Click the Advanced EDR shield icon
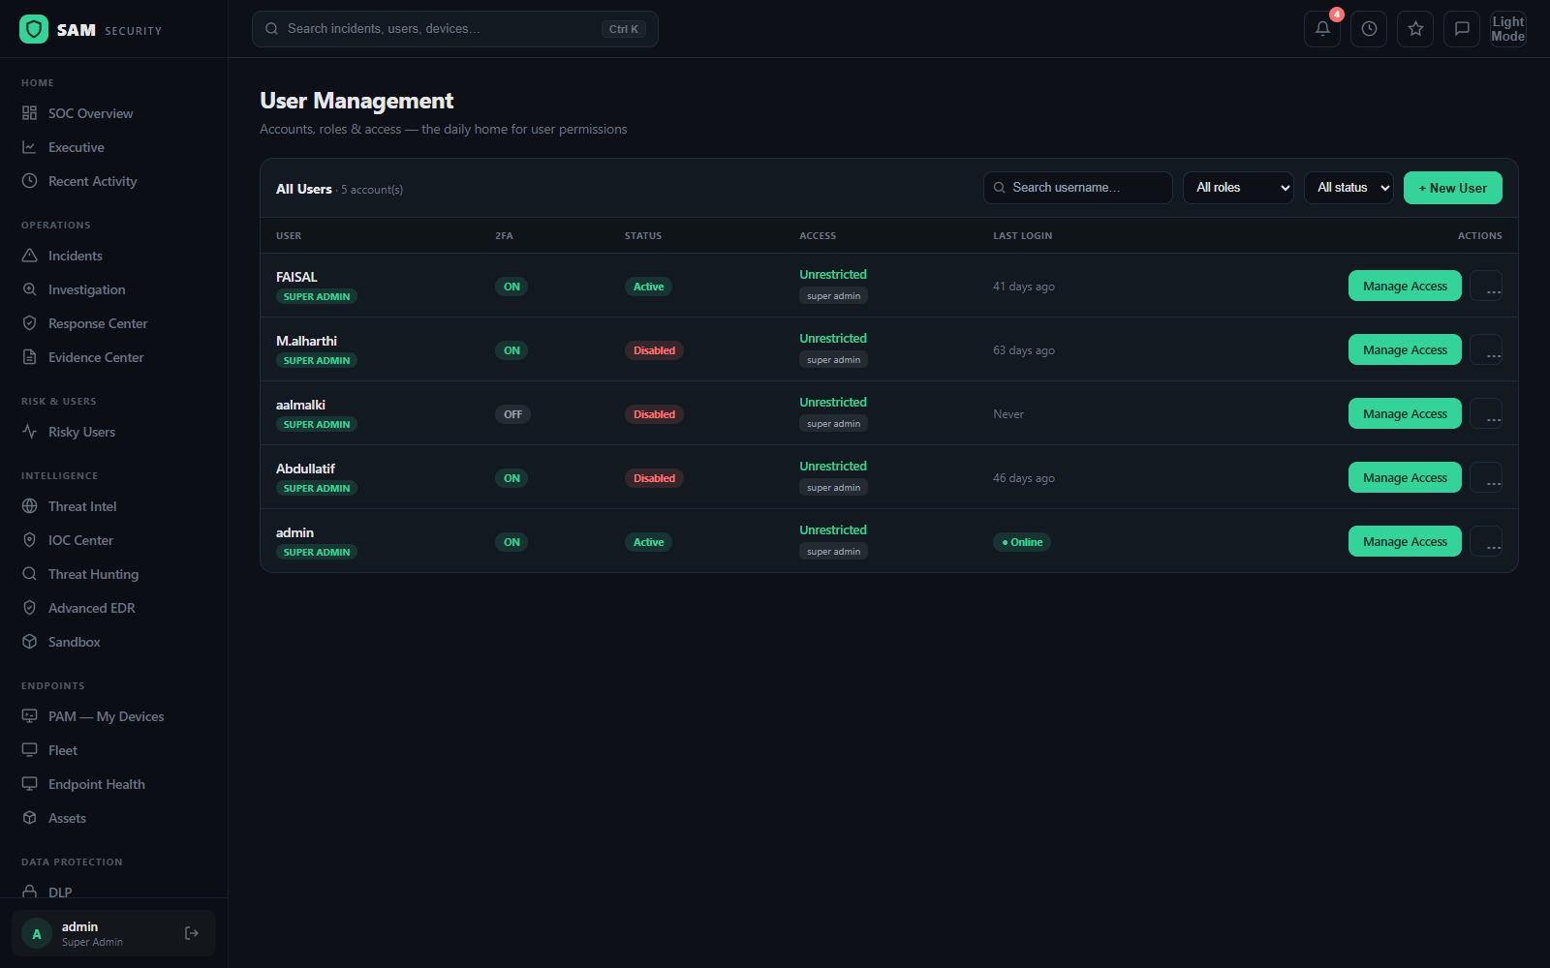The height and width of the screenshot is (968, 1550). coord(29,608)
